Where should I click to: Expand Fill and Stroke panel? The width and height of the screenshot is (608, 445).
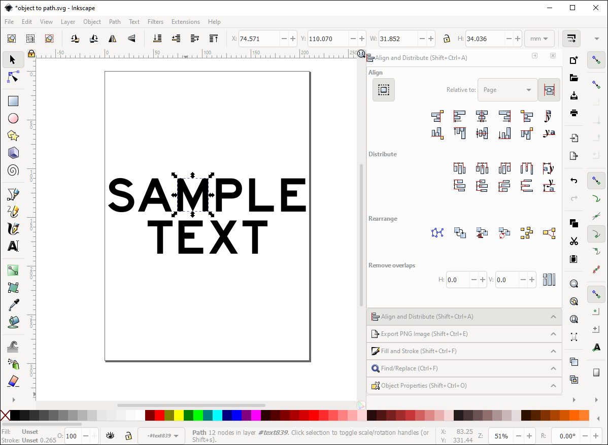[464, 351]
